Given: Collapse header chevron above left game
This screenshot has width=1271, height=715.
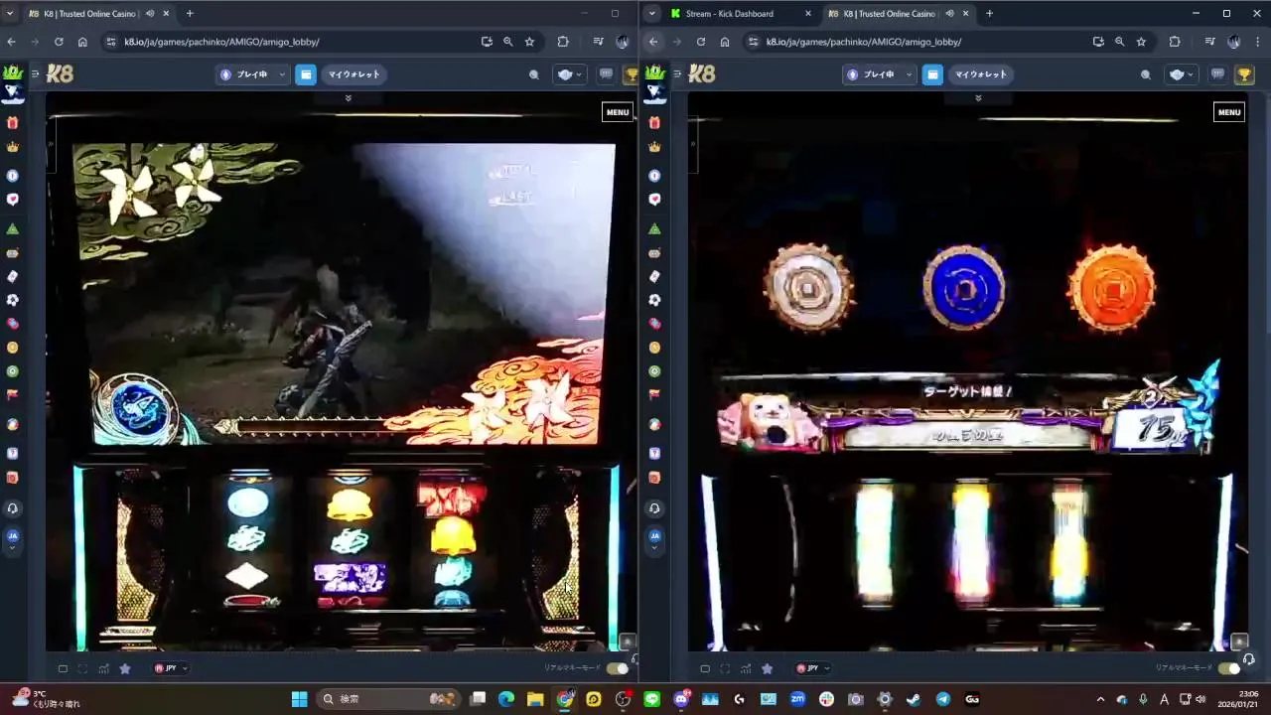Looking at the screenshot, I should pyautogui.click(x=348, y=98).
